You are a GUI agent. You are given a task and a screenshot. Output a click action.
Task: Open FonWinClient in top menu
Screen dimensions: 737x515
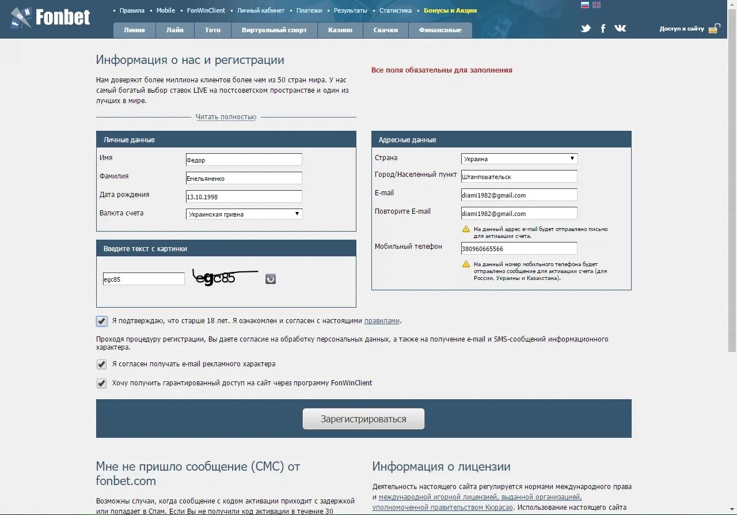[206, 10]
